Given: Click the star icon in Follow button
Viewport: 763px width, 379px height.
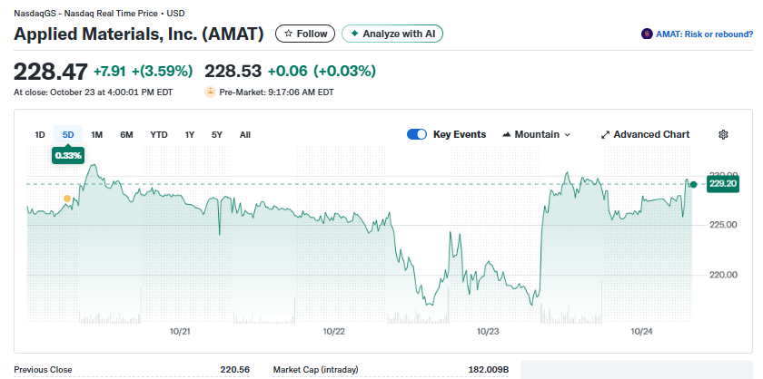Looking at the screenshot, I should (x=289, y=34).
